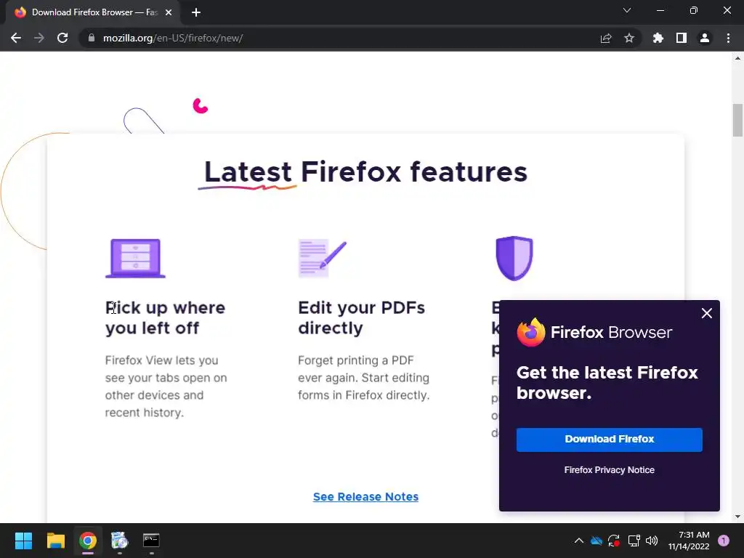Click the Firefox View description paragraph
The height and width of the screenshot is (558, 744).
(166, 387)
